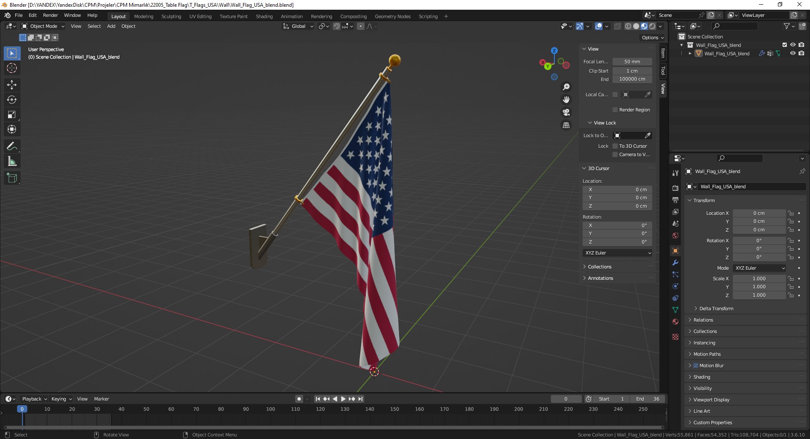Screen dimensions: 810x439
Task: Open the Modifiers properties wrench tab
Action: coord(675,263)
